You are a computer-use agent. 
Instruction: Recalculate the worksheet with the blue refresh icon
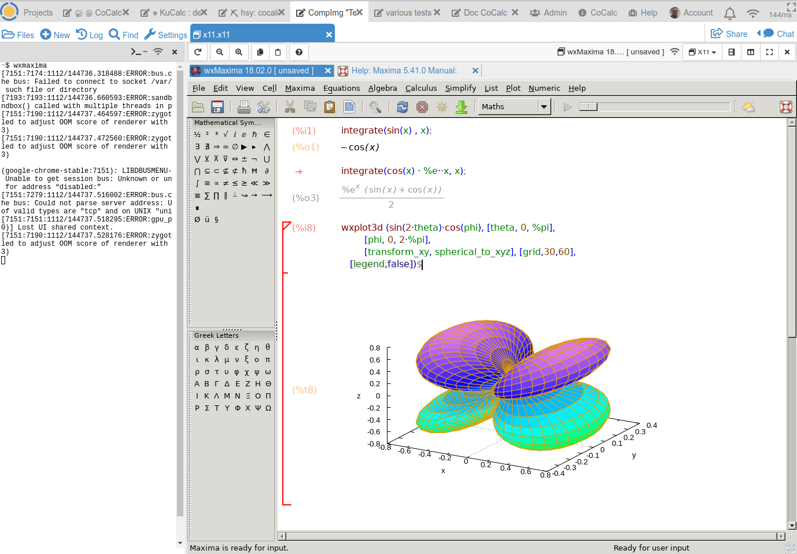click(x=402, y=107)
